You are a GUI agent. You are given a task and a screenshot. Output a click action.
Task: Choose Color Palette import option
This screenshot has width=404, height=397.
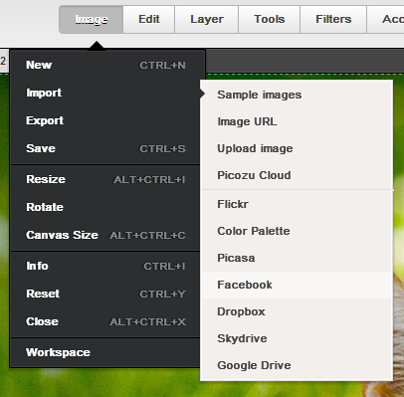pyautogui.click(x=297, y=231)
